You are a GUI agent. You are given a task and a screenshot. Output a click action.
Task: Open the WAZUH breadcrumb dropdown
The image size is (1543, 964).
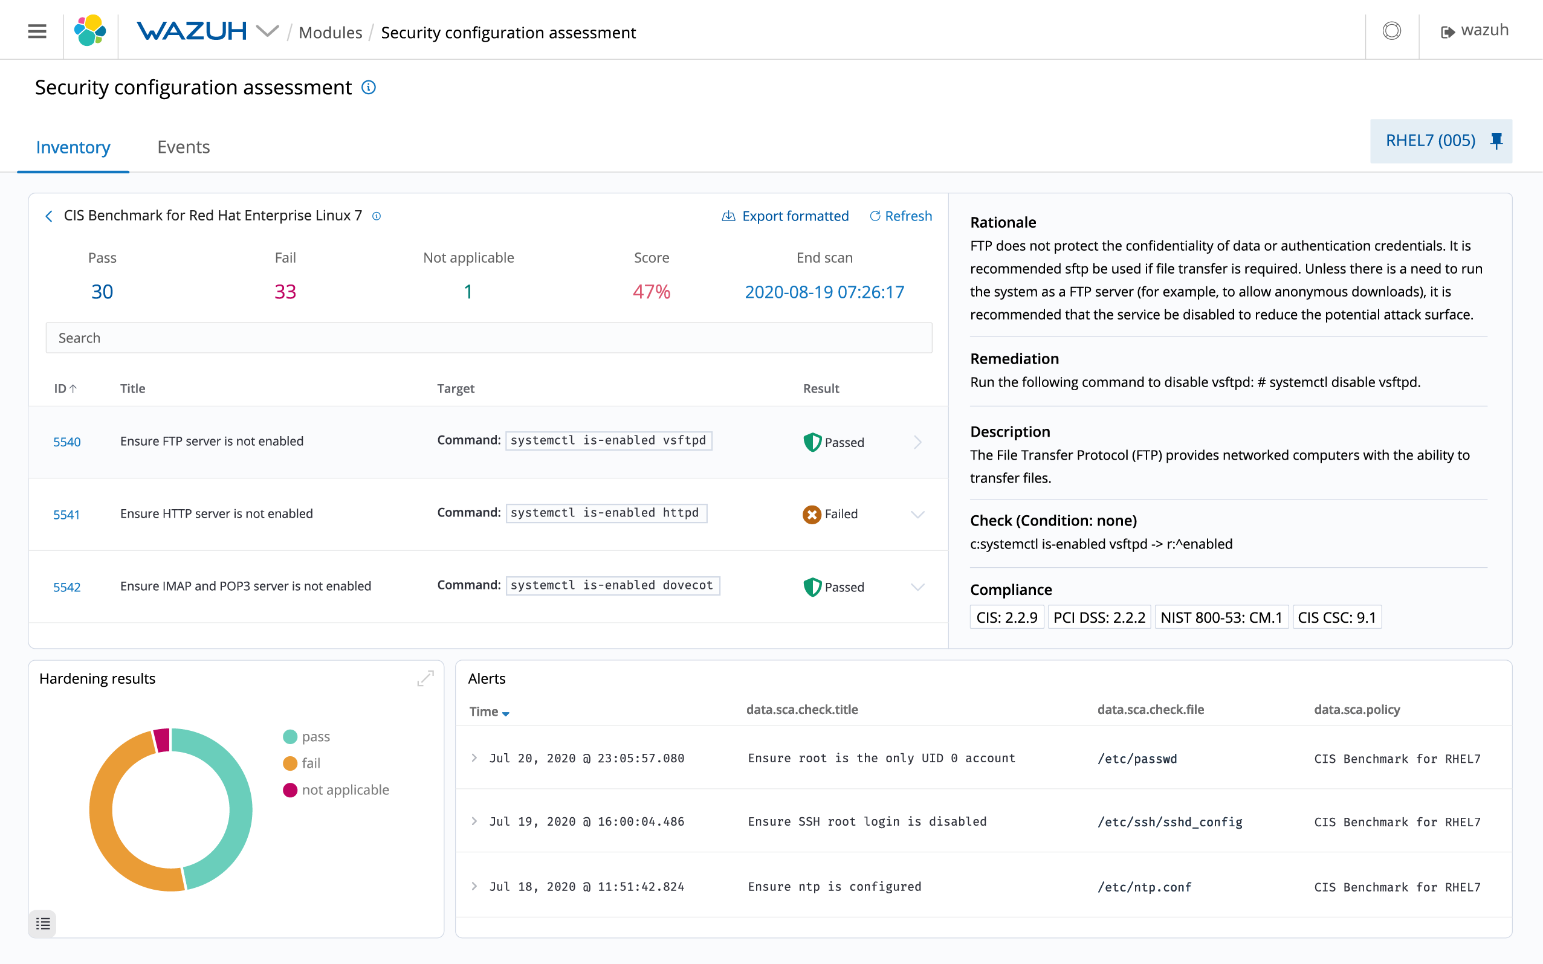[x=268, y=31]
